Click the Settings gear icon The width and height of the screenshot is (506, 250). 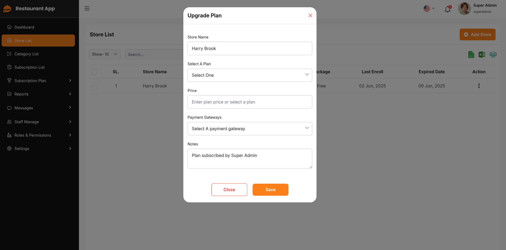click(9, 148)
